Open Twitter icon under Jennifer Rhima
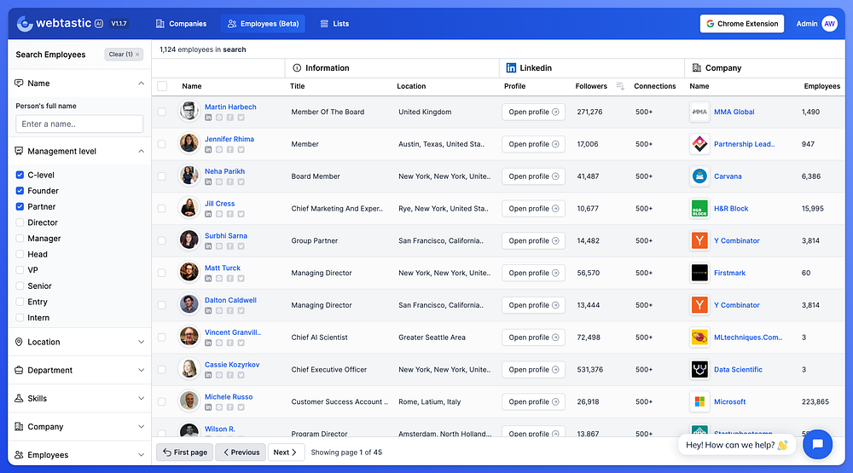This screenshot has height=473, width=853. click(x=241, y=149)
